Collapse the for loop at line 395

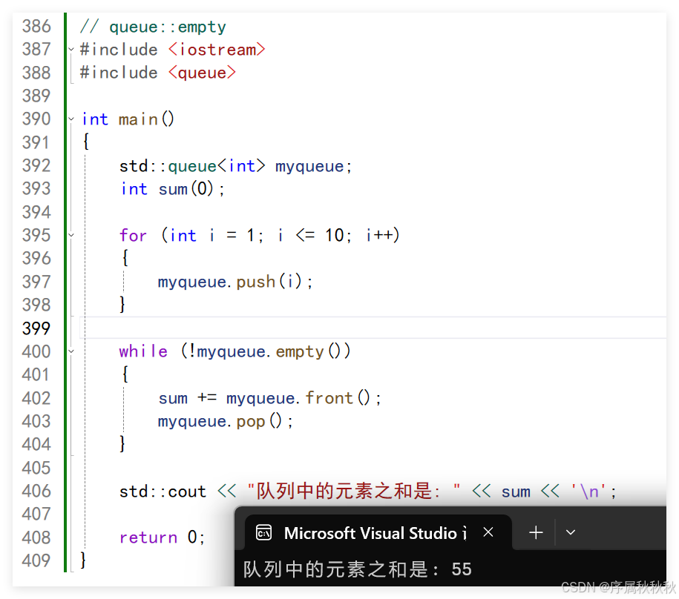click(71, 235)
